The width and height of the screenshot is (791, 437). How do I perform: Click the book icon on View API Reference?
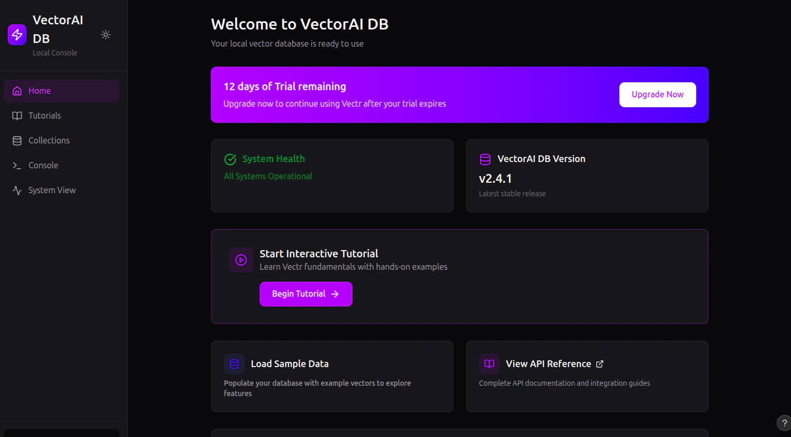coord(488,363)
